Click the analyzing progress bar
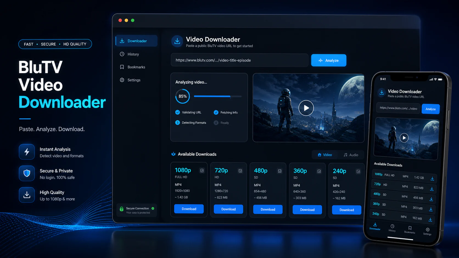This screenshot has width=459, height=258. pos(218,96)
